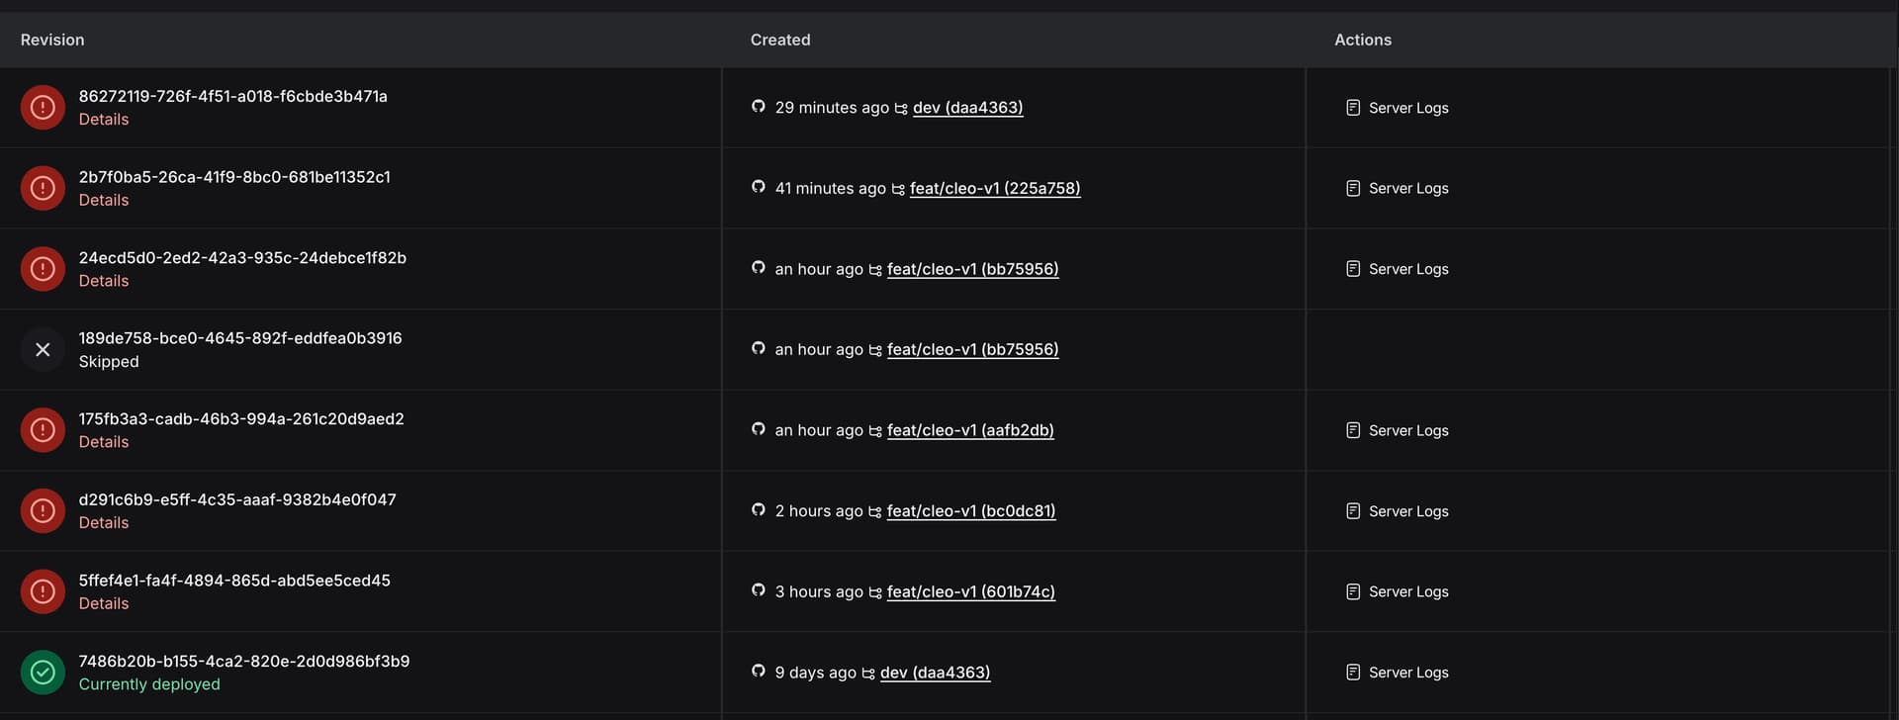Viewport: 1899px width, 720px height.
Task: Click the GitHub icon beside 9 days ago
Action: (759, 672)
